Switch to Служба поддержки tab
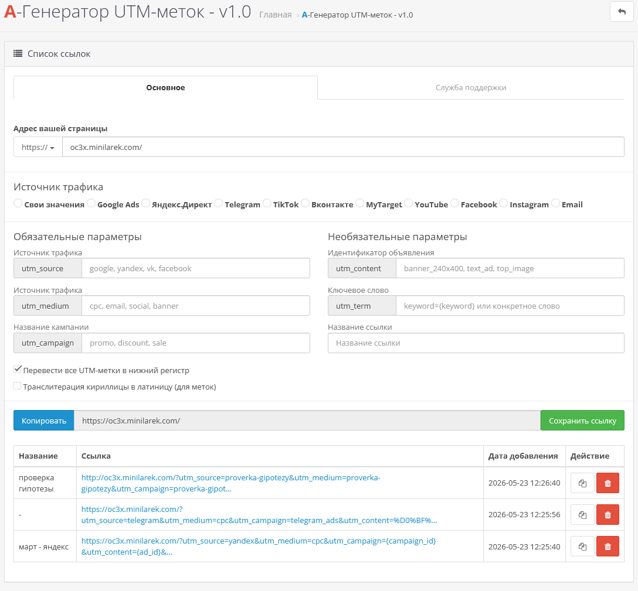 (471, 87)
